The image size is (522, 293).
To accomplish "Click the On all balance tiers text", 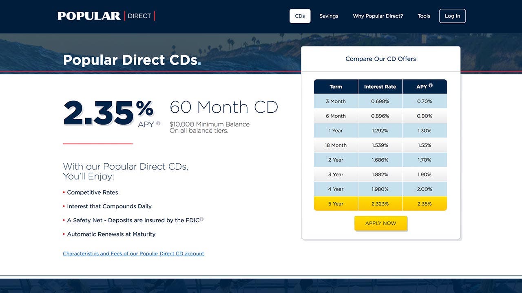I will [x=199, y=131].
